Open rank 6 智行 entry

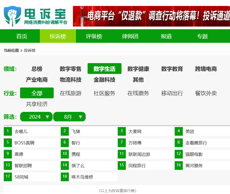click(x=89, y=143)
